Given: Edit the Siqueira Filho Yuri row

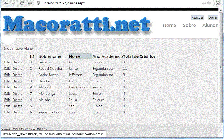Looking at the screenshot, I should click(x=7, y=113).
